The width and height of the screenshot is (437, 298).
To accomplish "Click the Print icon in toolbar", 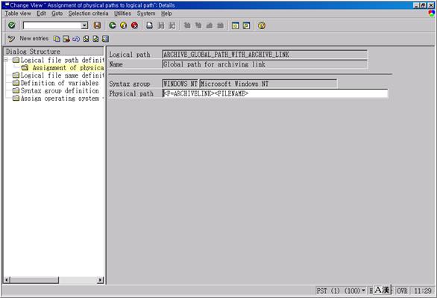I will click(150, 25).
